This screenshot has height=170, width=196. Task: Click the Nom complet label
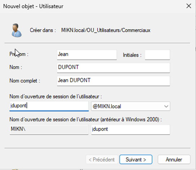coord(25,81)
